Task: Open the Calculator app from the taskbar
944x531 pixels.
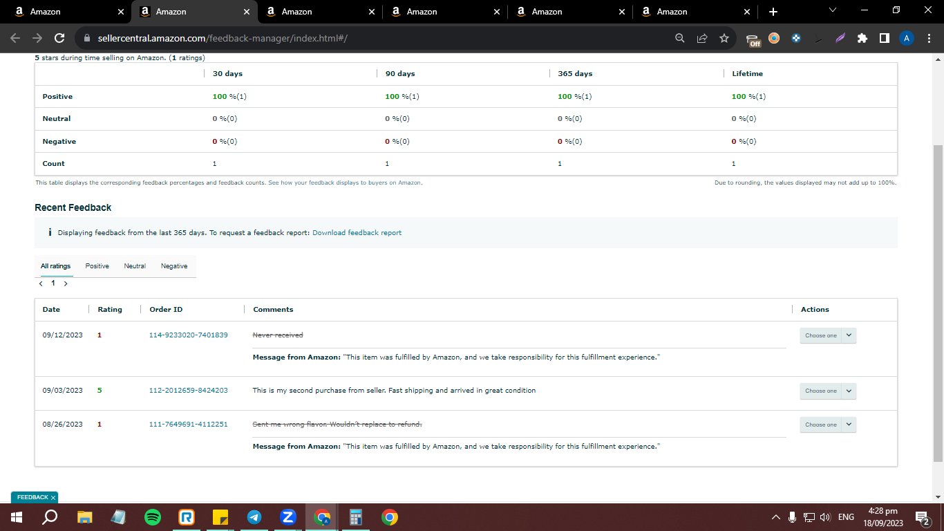Action: [x=356, y=516]
